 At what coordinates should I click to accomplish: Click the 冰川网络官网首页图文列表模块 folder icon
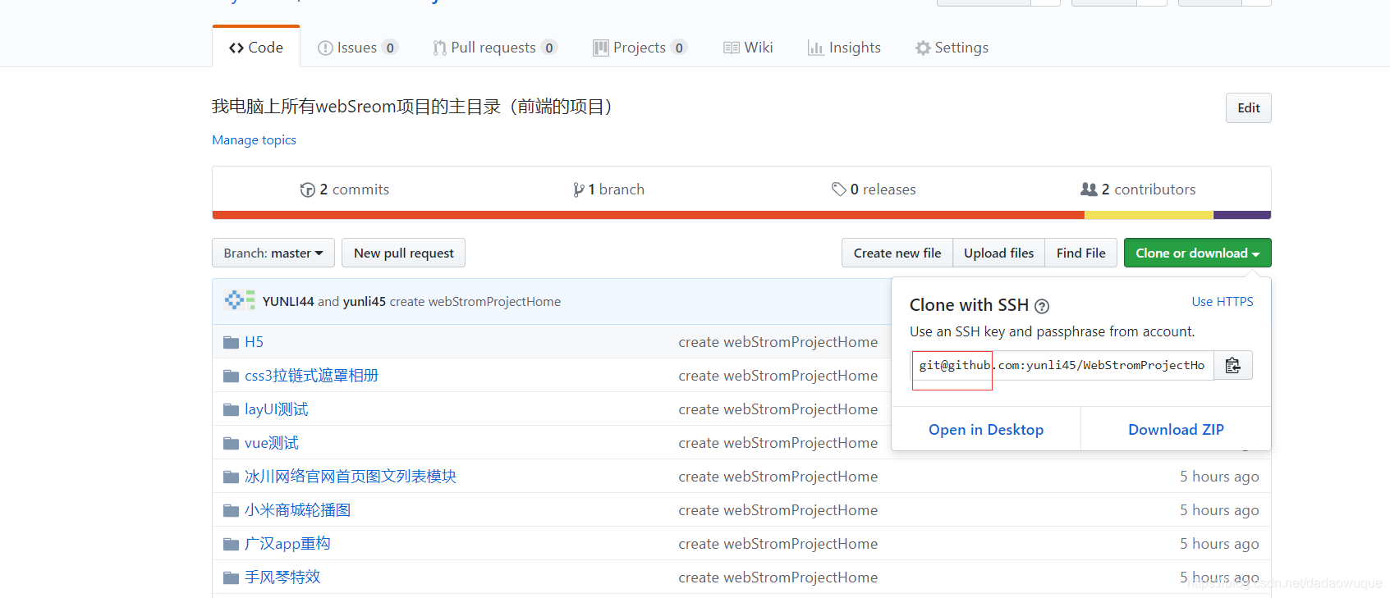[231, 477]
